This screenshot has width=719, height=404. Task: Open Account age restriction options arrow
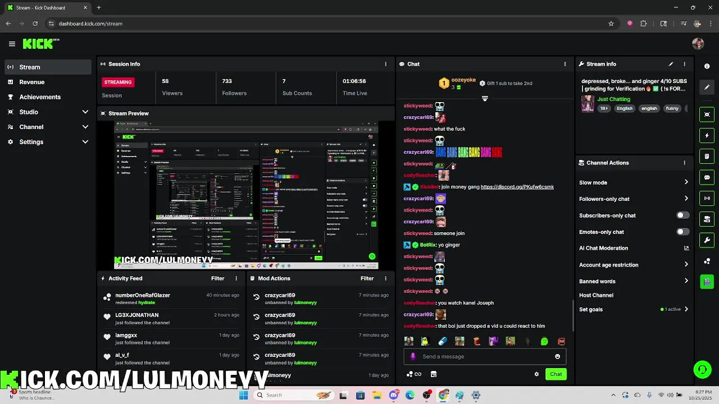tap(686, 265)
